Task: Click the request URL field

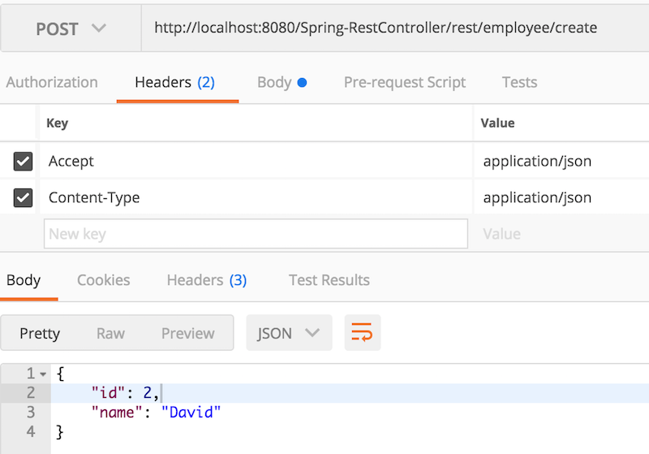Action: pyautogui.click(x=395, y=28)
